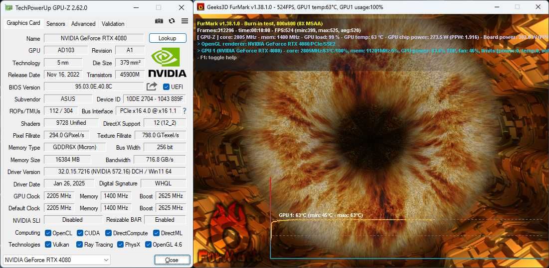Click the Driver Version value 32.0.15.7216
Viewport: 549px width, 268px height.
(x=115, y=172)
